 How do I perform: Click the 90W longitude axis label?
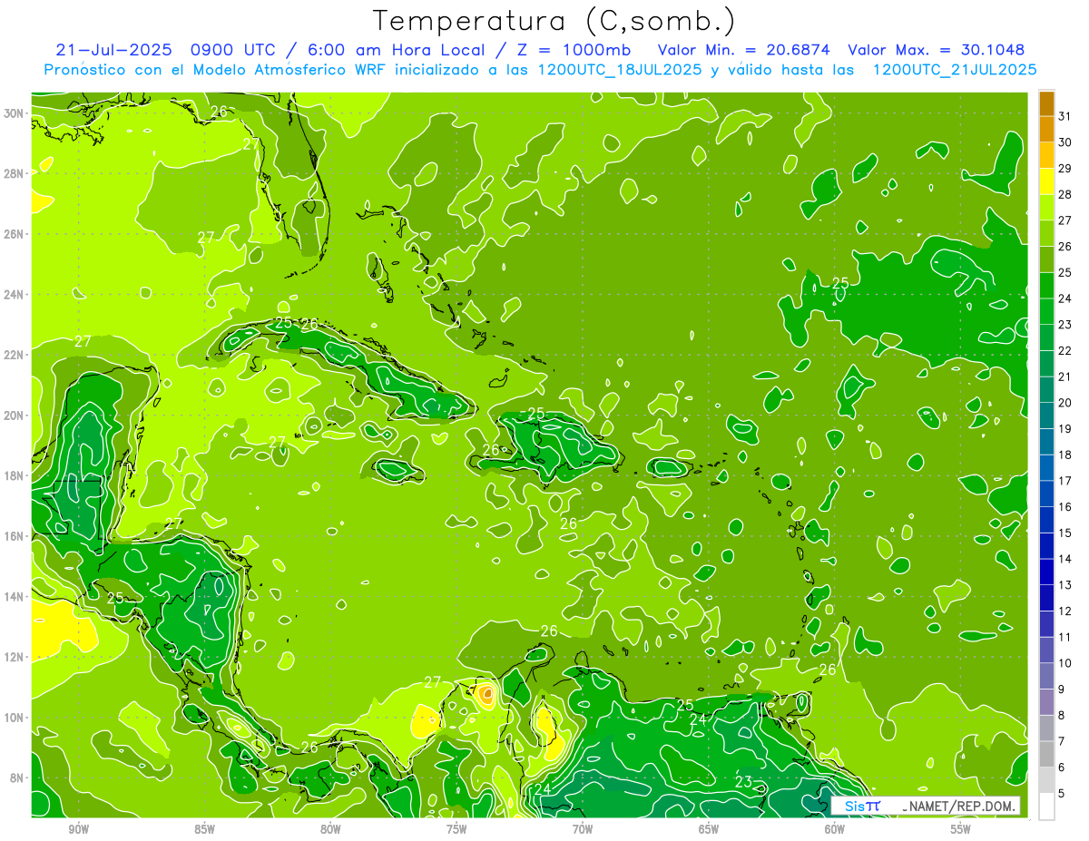[78, 829]
